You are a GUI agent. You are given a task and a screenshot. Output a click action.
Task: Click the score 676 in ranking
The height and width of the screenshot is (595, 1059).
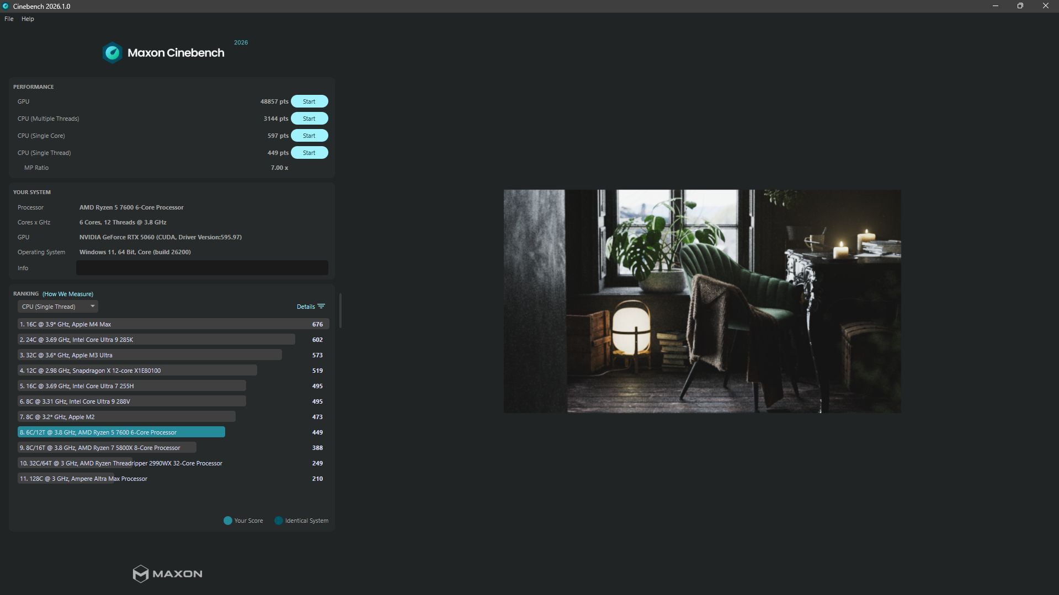tap(317, 324)
